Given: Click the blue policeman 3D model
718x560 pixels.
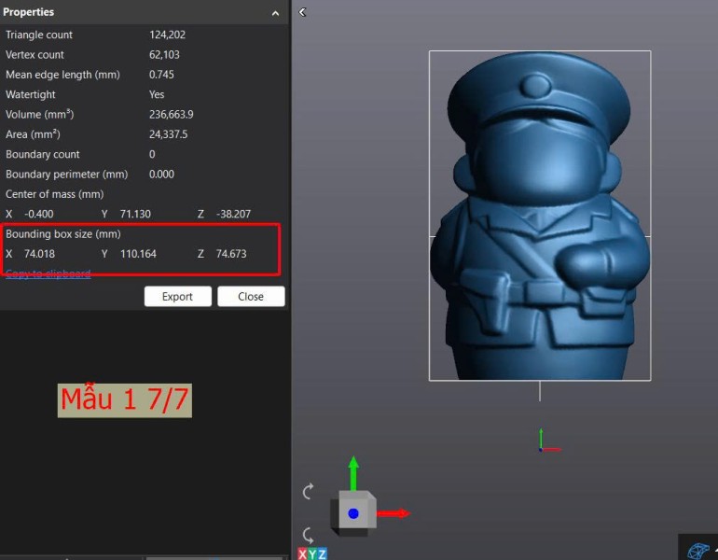Looking at the screenshot, I should [539, 216].
